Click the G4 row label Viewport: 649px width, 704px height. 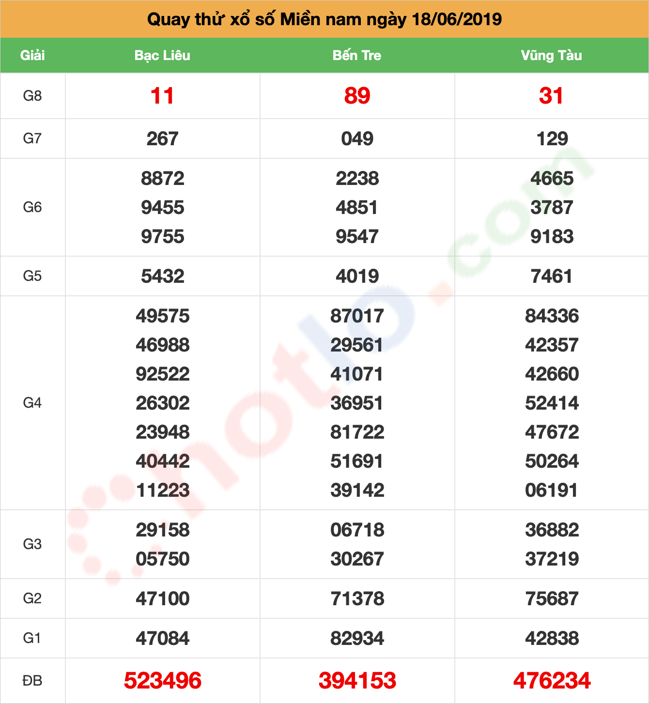(x=32, y=403)
